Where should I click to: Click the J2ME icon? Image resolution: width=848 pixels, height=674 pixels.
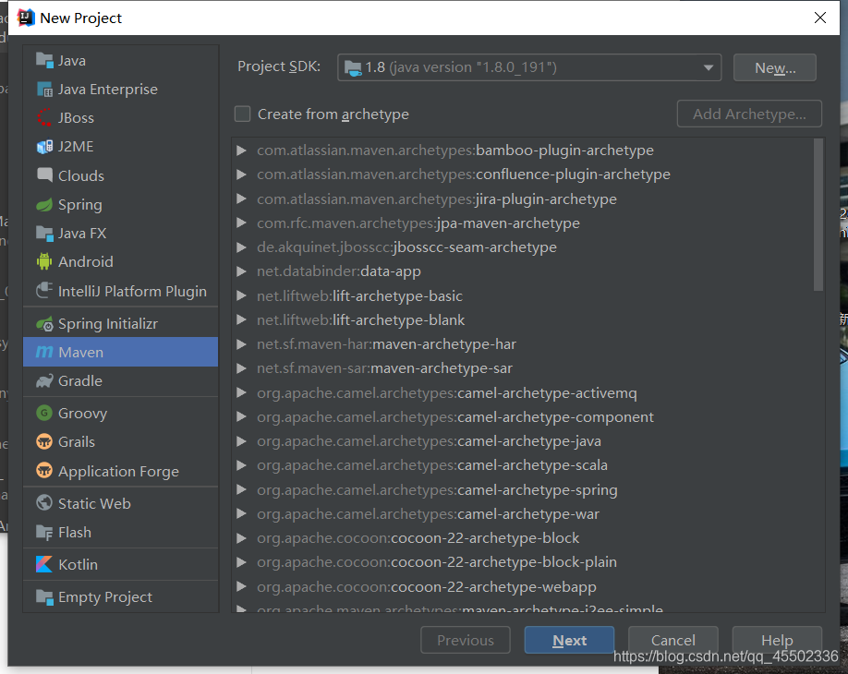(x=44, y=147)
